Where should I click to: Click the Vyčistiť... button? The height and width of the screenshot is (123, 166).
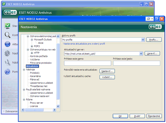click(107, 77)
